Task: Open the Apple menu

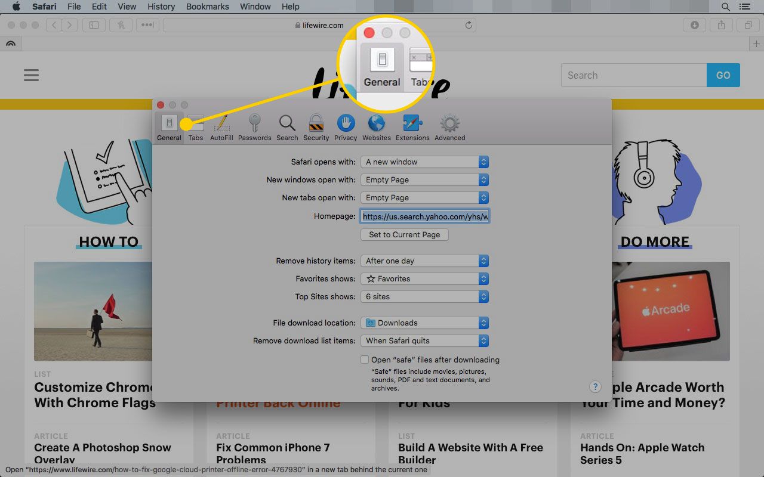Action: [x=17, y=7]
